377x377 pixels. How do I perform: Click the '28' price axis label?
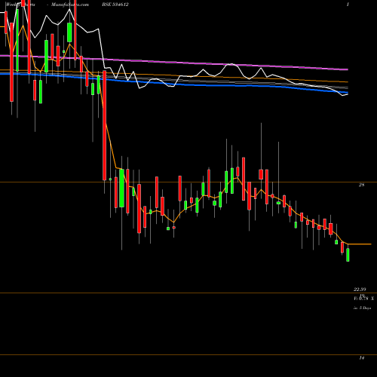361,185
